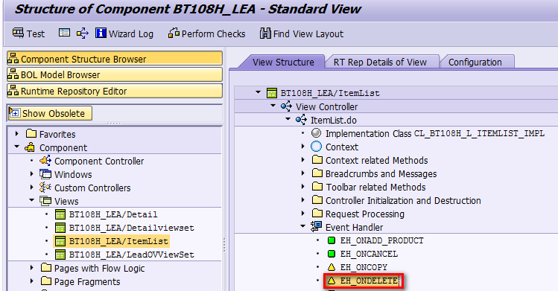This screenshot has width=558, height=291.
Task: Click the BT108H_LEA/Detail view icon
Action: click(60, 214)
